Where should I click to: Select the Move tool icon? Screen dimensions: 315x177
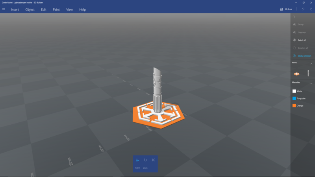pos(137,160)
